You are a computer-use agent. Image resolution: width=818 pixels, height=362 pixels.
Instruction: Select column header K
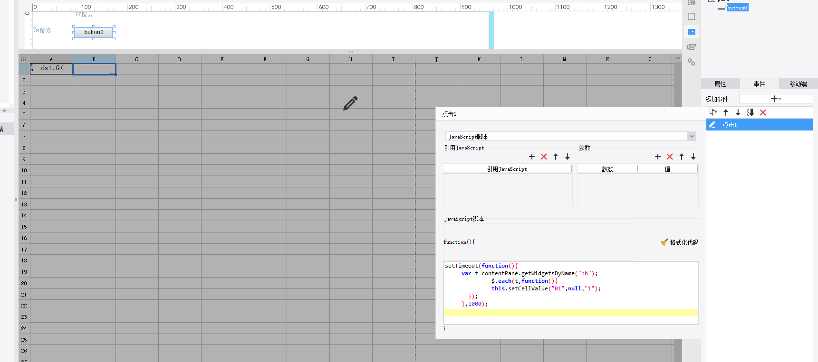pyautogui.click(x=479, y=59)
